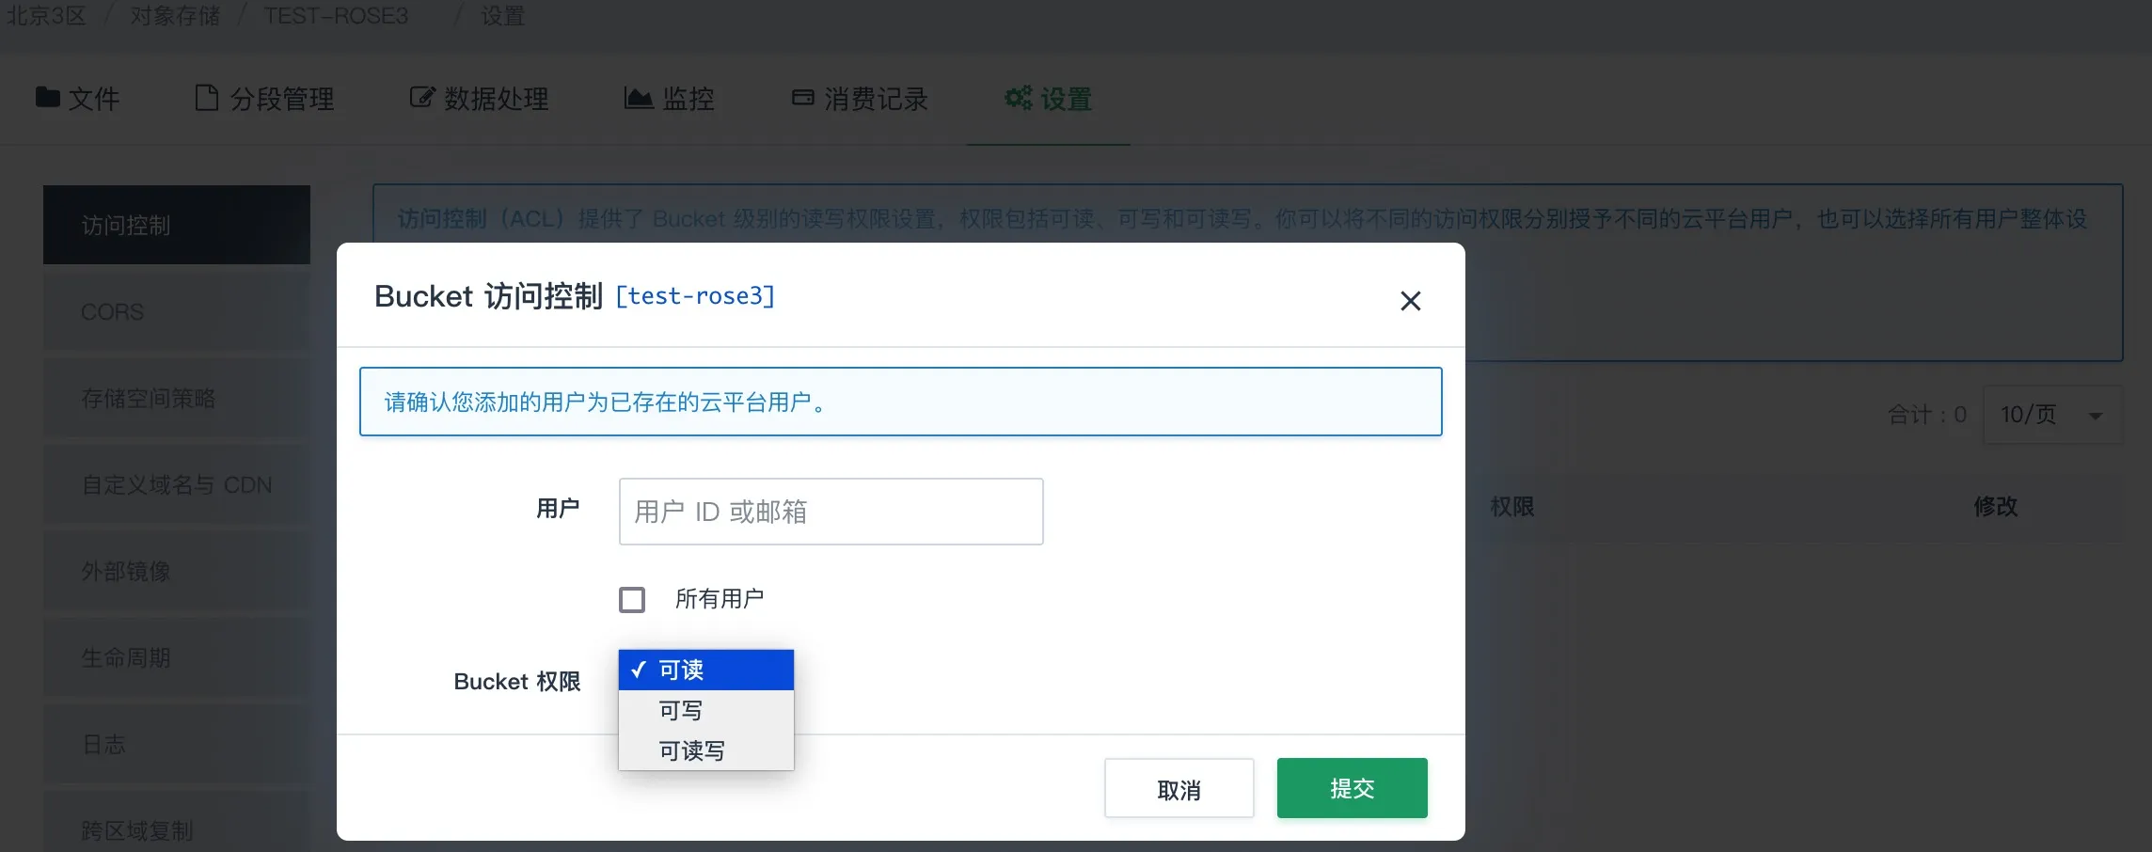The height and width of the screenshot is (852, 2152).
Task: Focus the 用户 ID 或邮箱 input field
Action: coord(831,512)
